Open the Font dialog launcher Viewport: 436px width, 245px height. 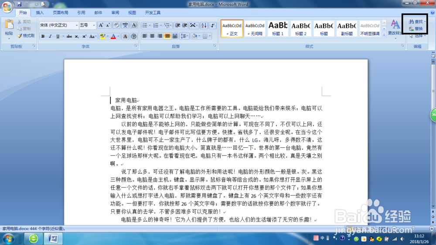[136, 46]
